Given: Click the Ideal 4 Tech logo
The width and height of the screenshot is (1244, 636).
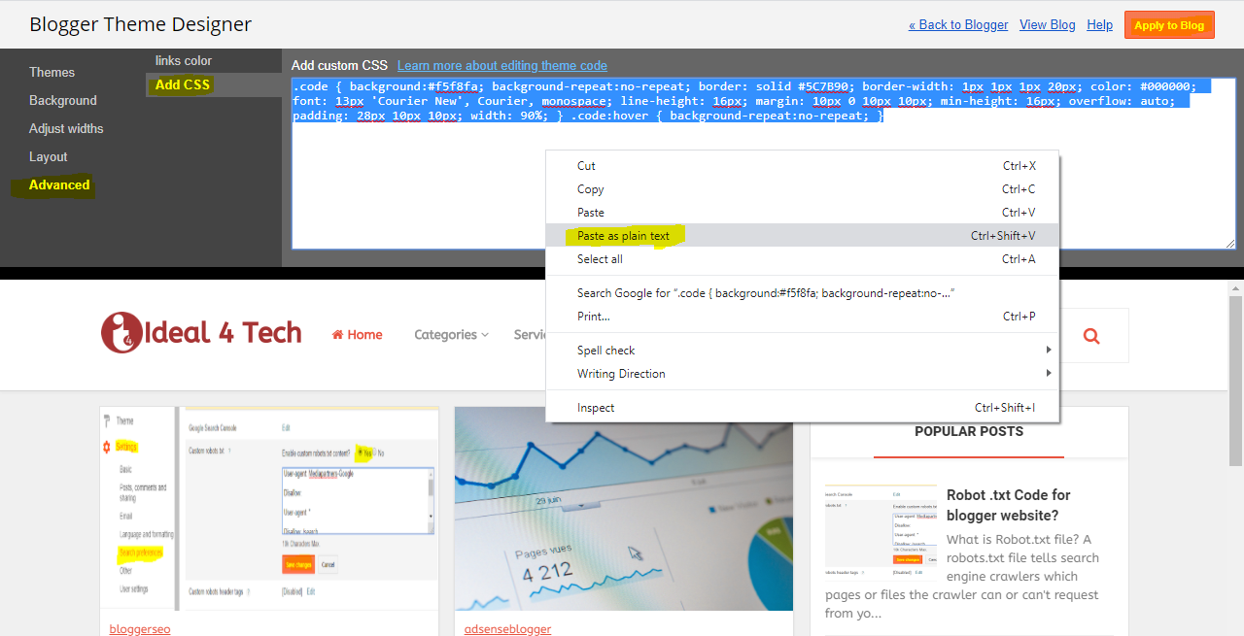Looking at the screenshot, I should (x=201, y=332).
